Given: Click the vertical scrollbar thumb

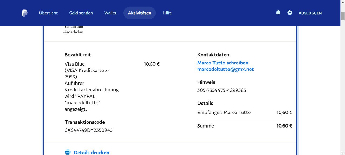Looking at the screenshot, I should (x=343, y=16).
